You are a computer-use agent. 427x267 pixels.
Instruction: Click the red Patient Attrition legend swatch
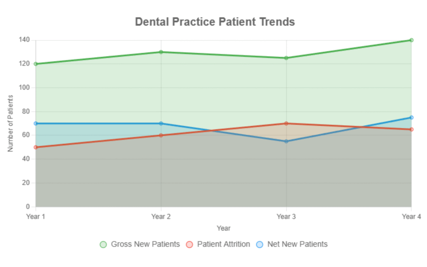189,244
